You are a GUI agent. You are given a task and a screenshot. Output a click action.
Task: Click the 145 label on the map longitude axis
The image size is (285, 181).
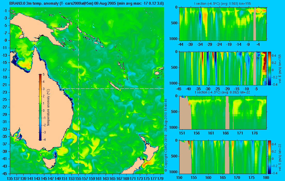click(x=44, y=179)
